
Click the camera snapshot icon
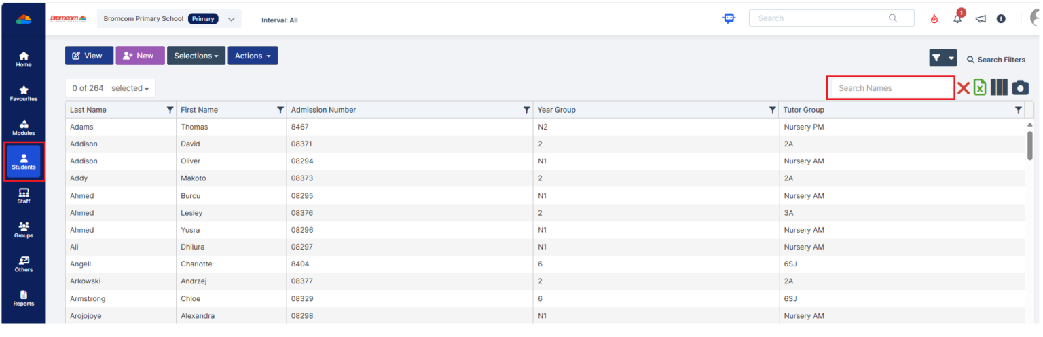(x=1020, y=88)
